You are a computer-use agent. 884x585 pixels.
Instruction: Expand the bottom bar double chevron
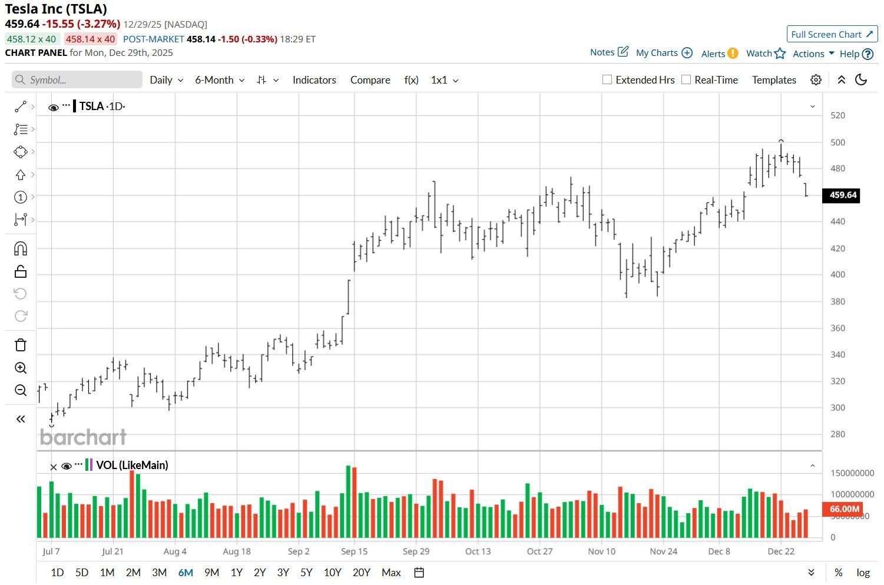click(x=811, y=573)
